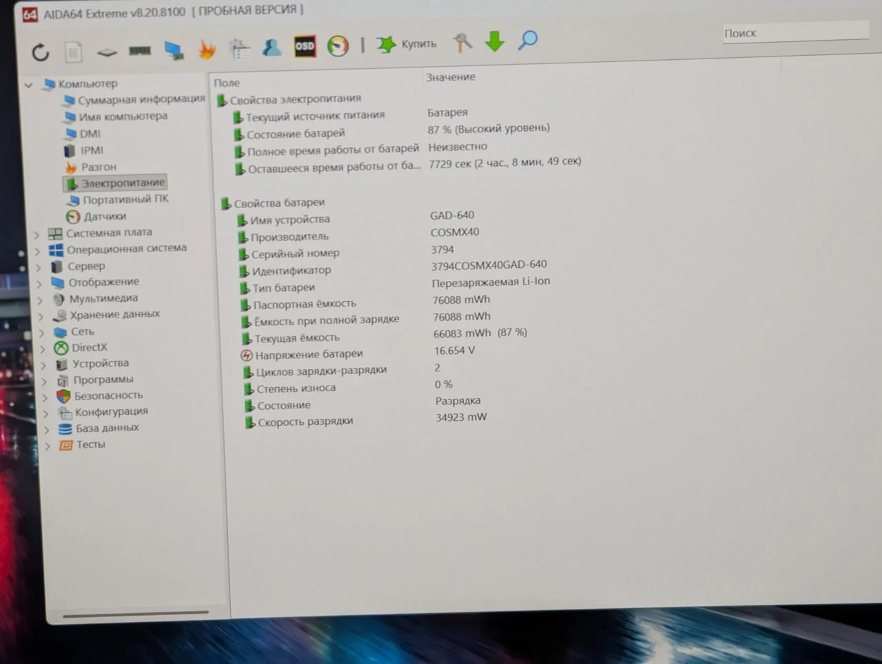Open the OSD panel toolbar icon
This screenshot has height=664, width=882.
click(305, 46)
